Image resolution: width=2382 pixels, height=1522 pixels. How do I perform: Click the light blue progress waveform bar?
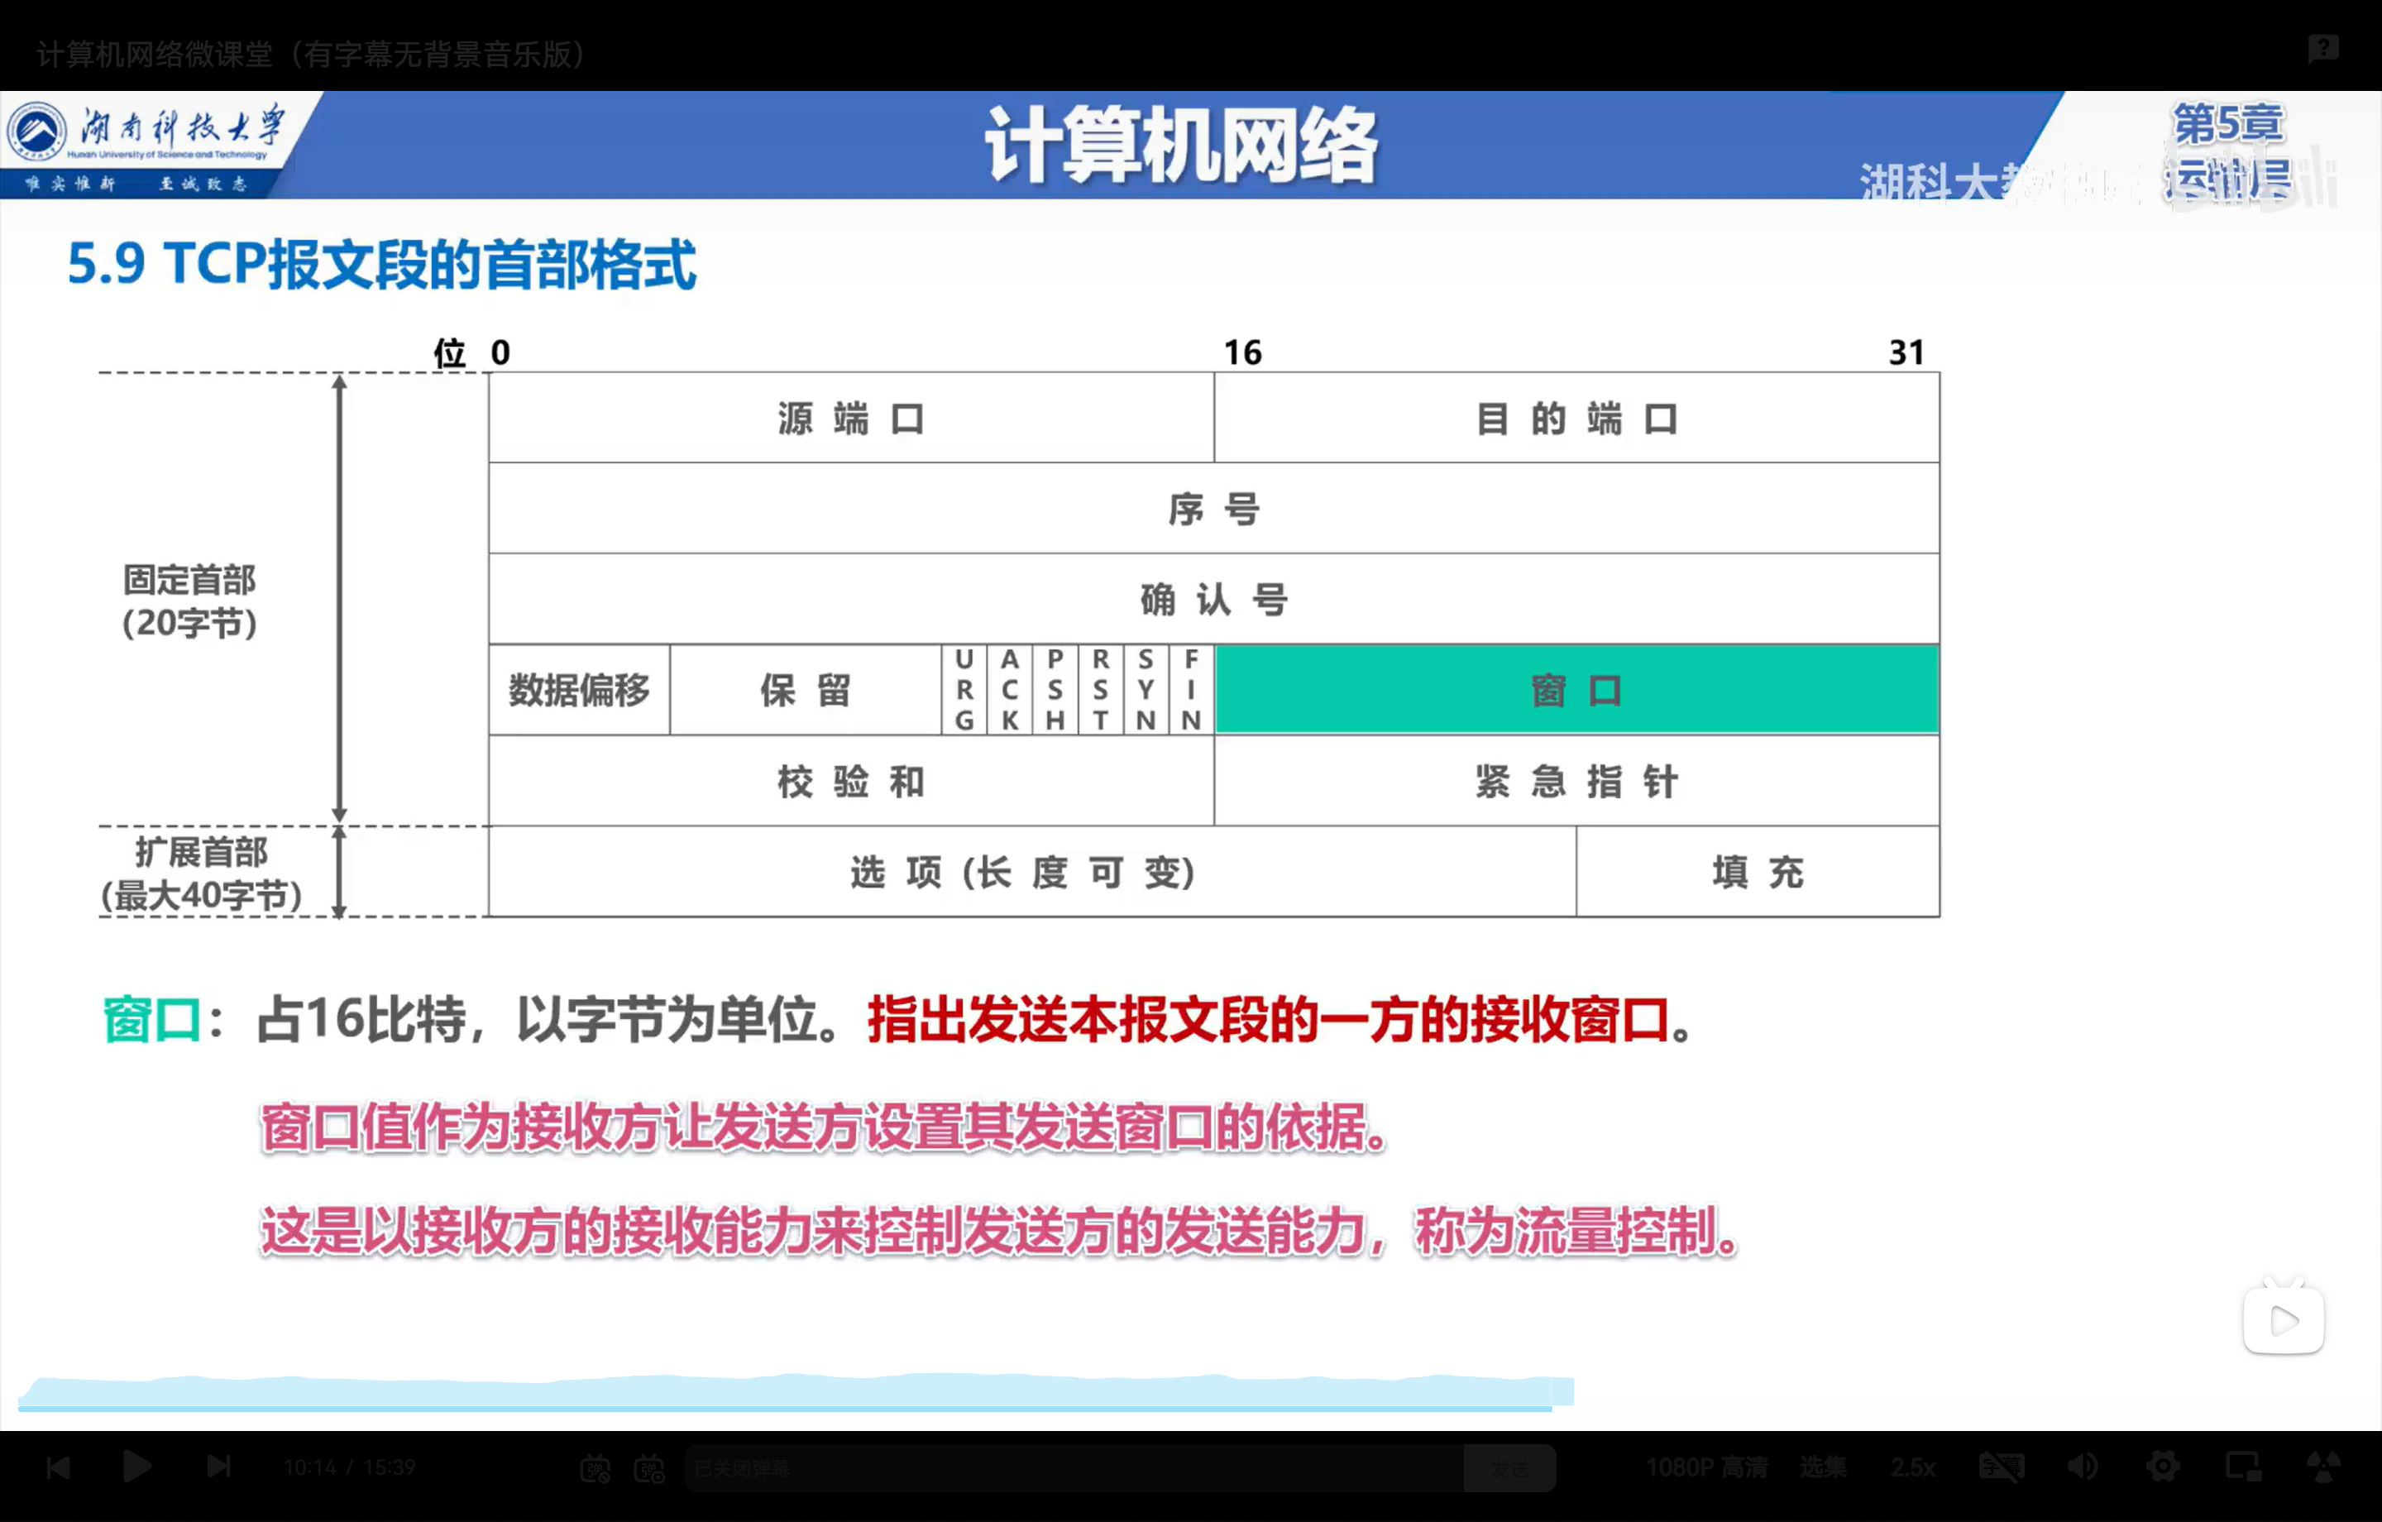click(792, 1391)
